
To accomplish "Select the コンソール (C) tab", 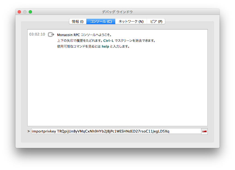I will tap(101, 21).
